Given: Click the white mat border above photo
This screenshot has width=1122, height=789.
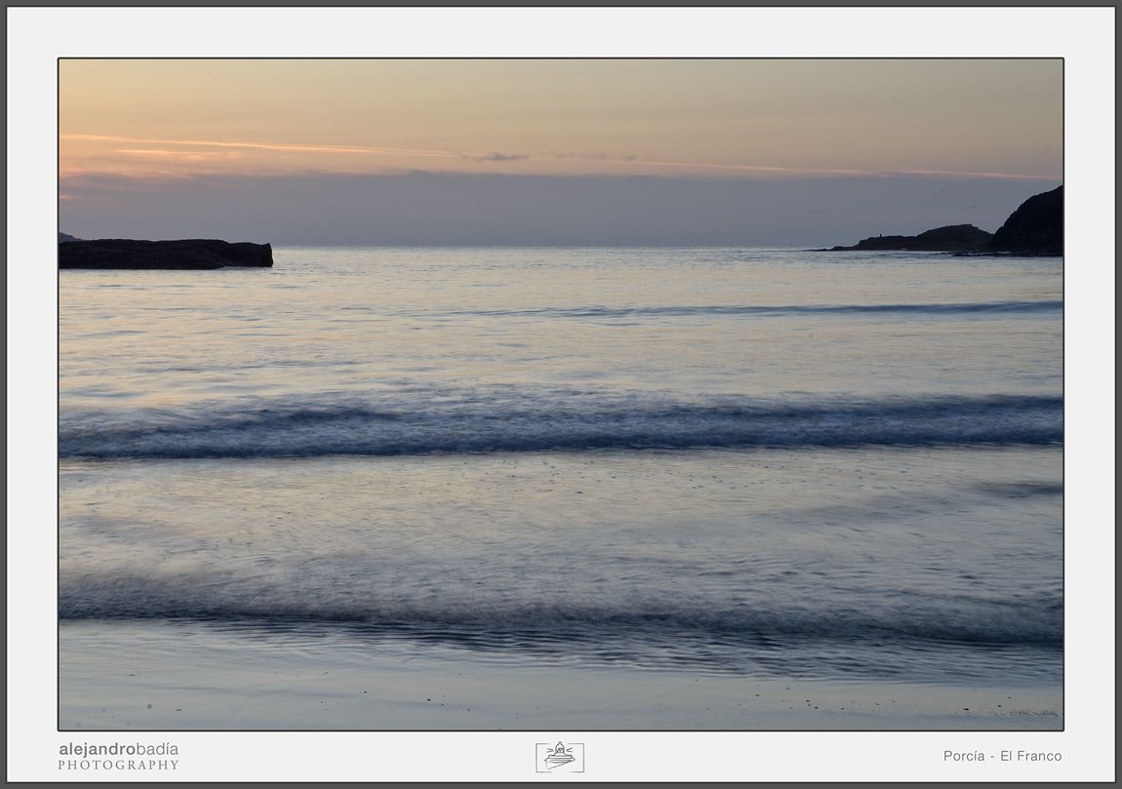Looking at the screenshot, I should pyautogui.click(x=560, y=33).
